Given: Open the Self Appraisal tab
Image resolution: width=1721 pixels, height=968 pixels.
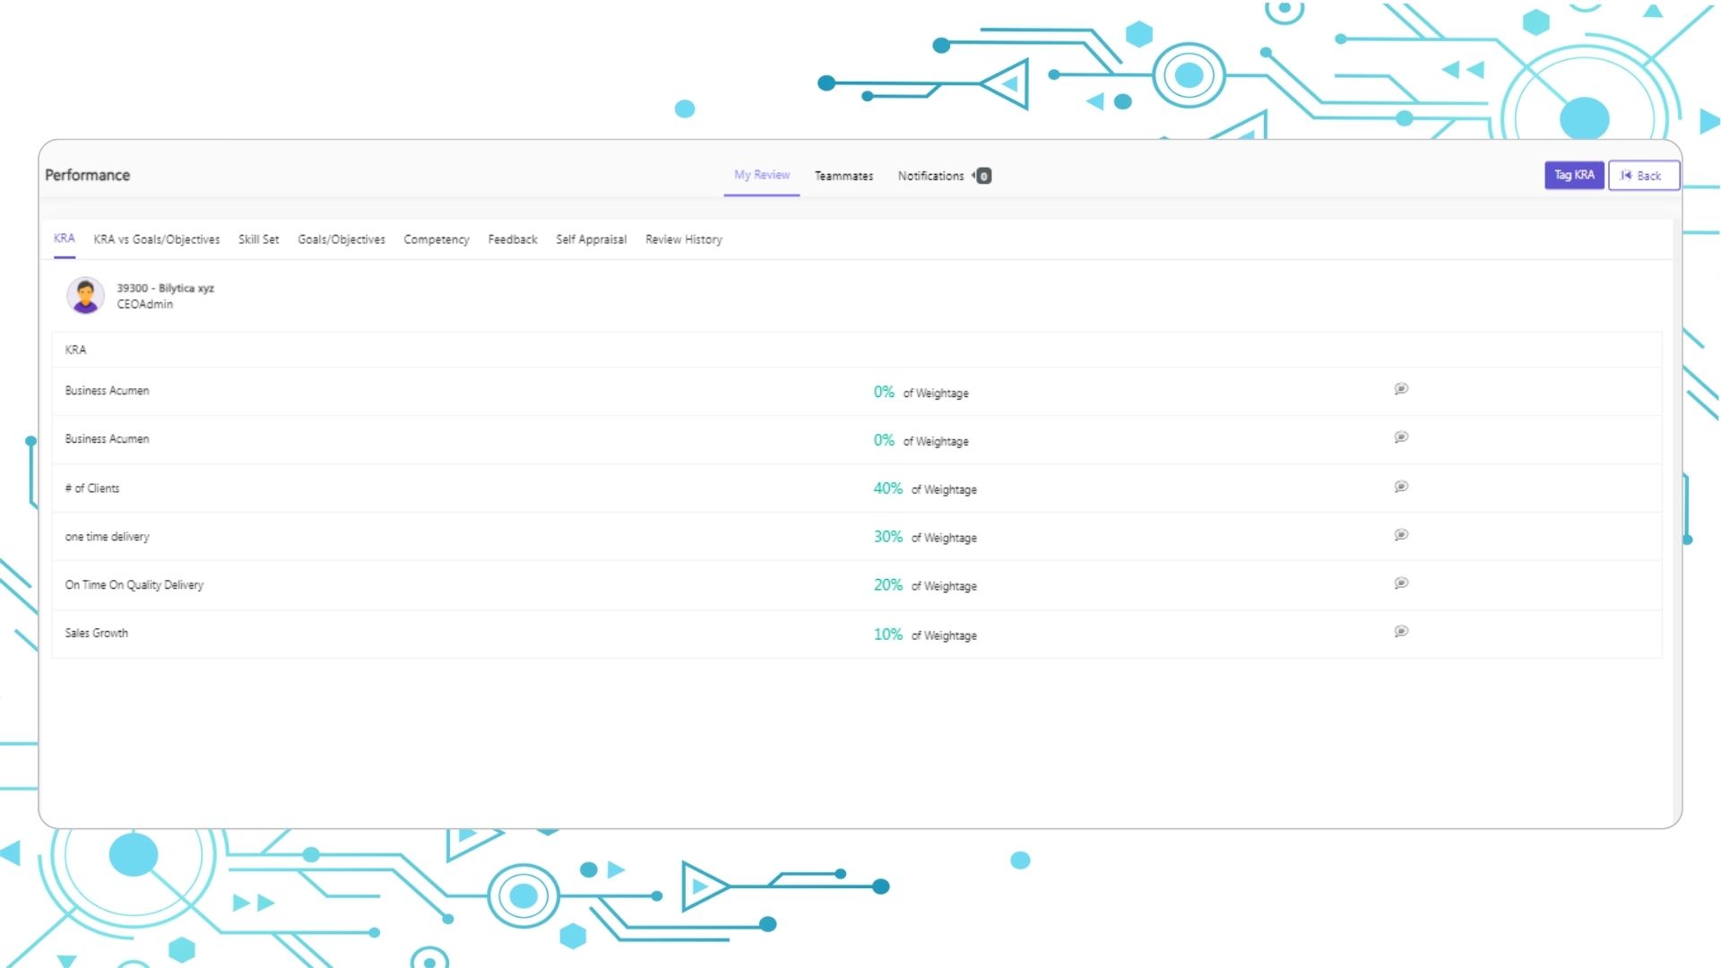Looking at the screenshot, I should [x=591, y=239].
